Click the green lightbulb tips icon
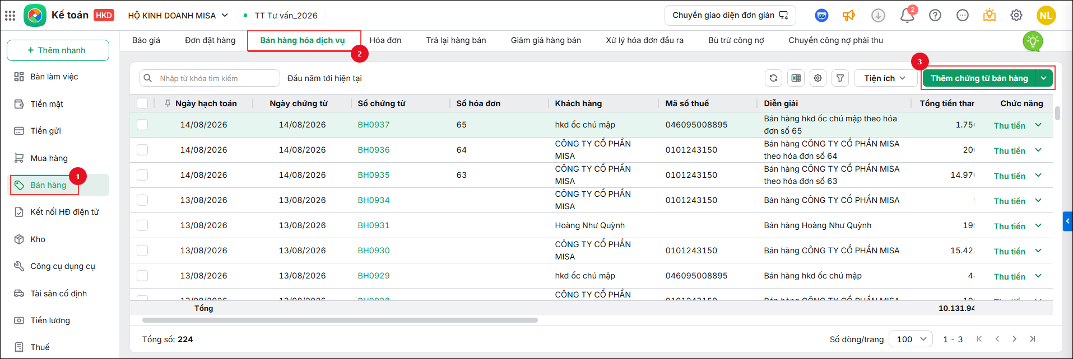This screenshot has height=359, width=1073. point(1033,41)
